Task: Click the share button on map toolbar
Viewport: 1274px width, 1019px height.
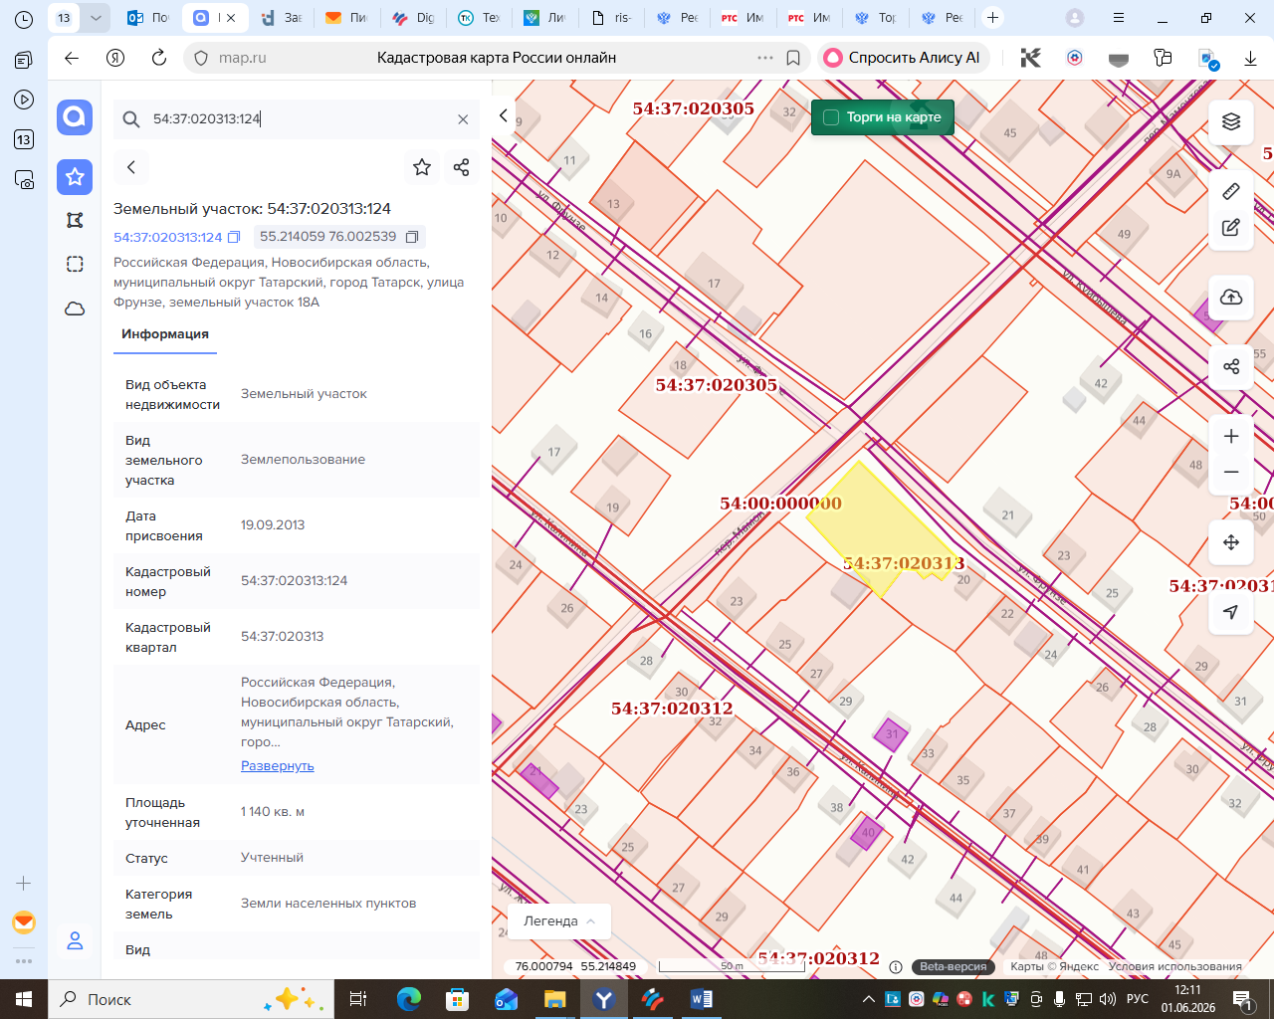Action: [x=1231, y=366]
